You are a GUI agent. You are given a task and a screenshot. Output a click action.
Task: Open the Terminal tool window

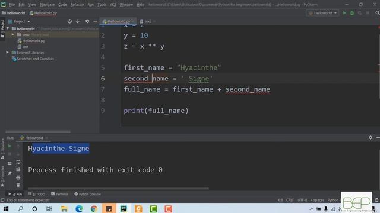point(59,194)
